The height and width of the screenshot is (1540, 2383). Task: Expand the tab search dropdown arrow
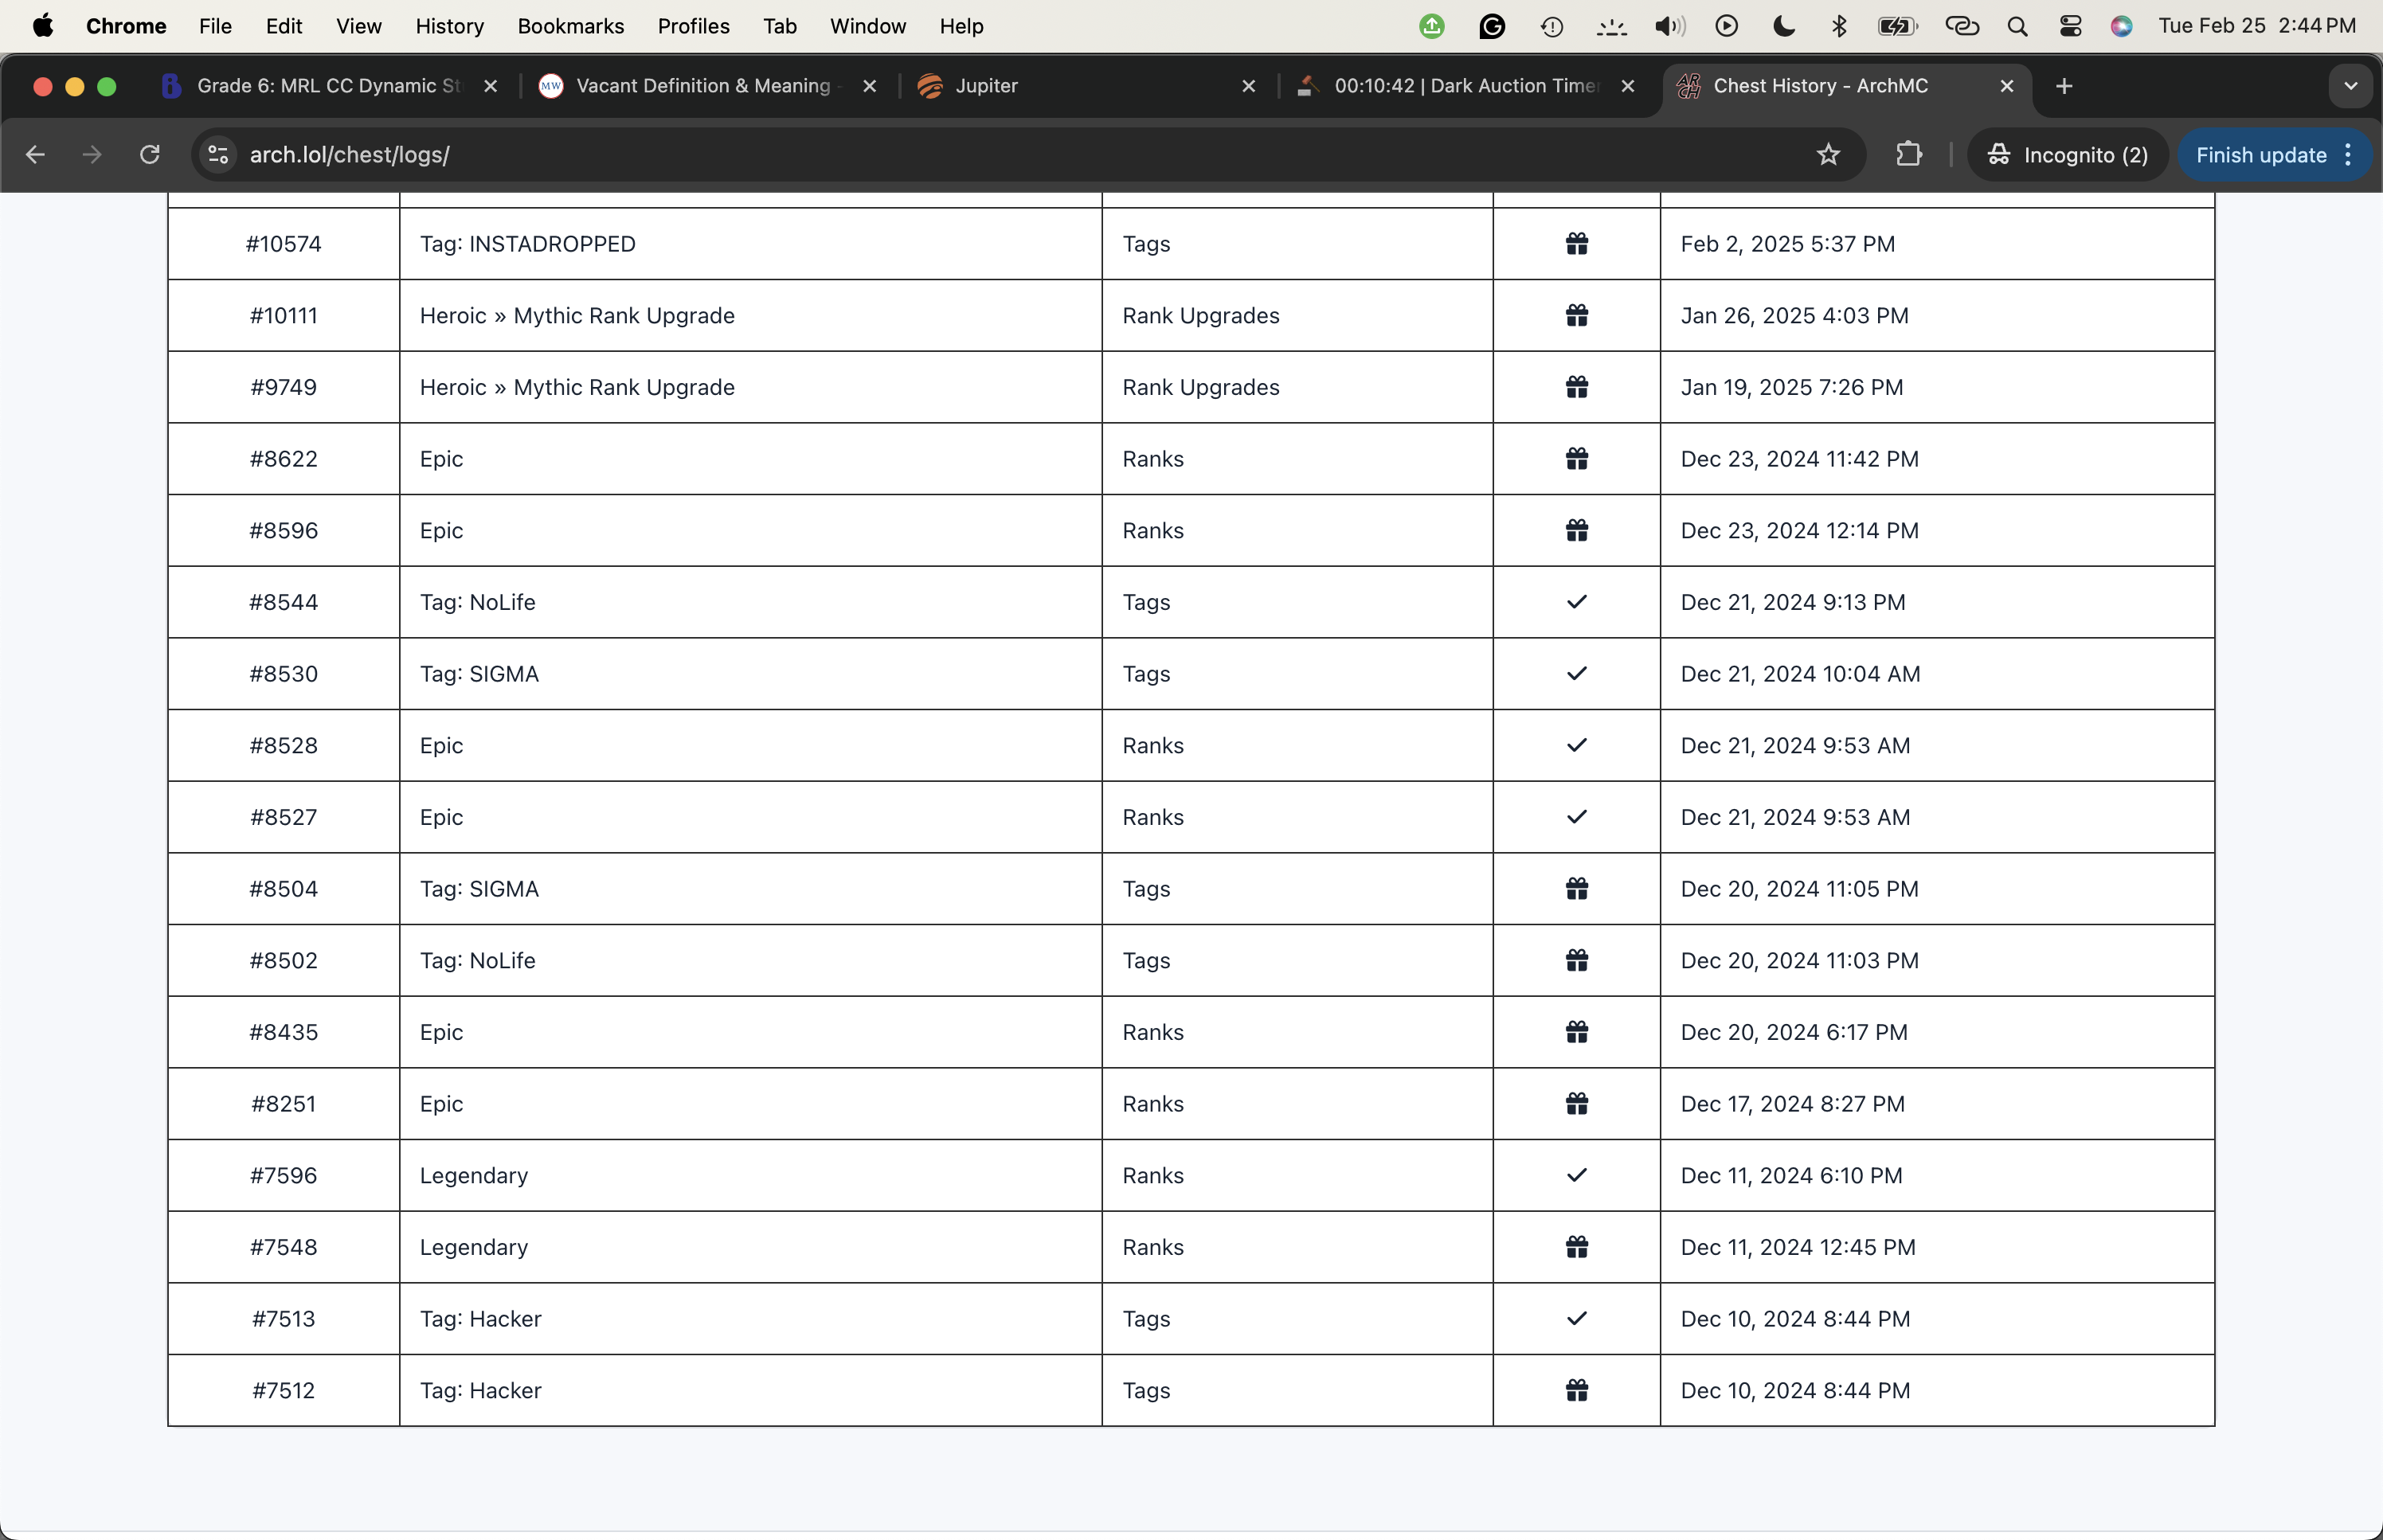point(2350,86)
